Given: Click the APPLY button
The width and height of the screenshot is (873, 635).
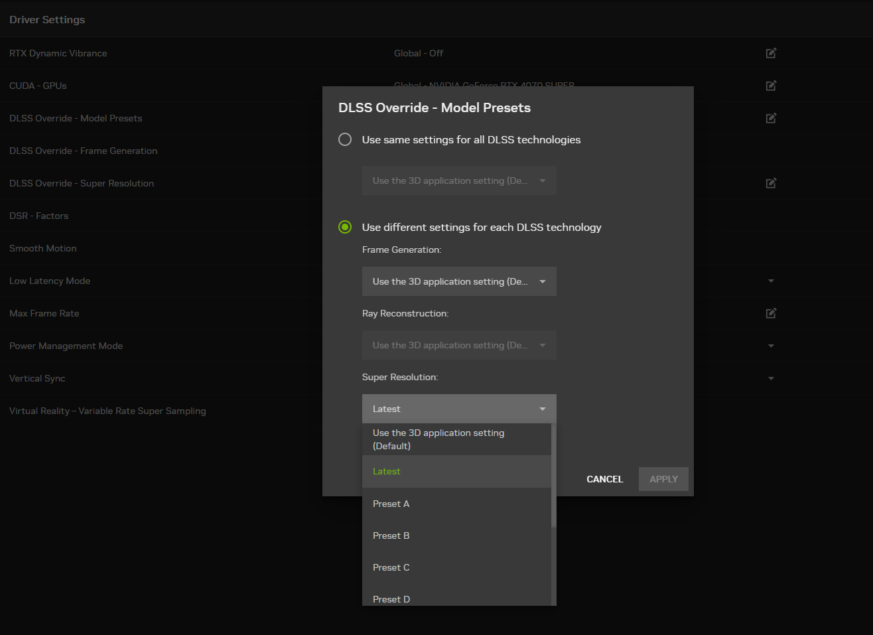Looking at the screenshot, I should click(x=663, y=479).
